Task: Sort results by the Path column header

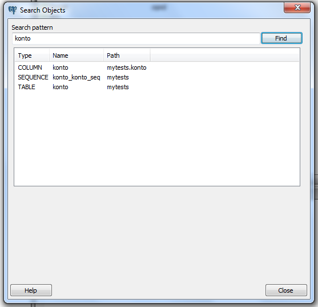Action: click(127, 55)
